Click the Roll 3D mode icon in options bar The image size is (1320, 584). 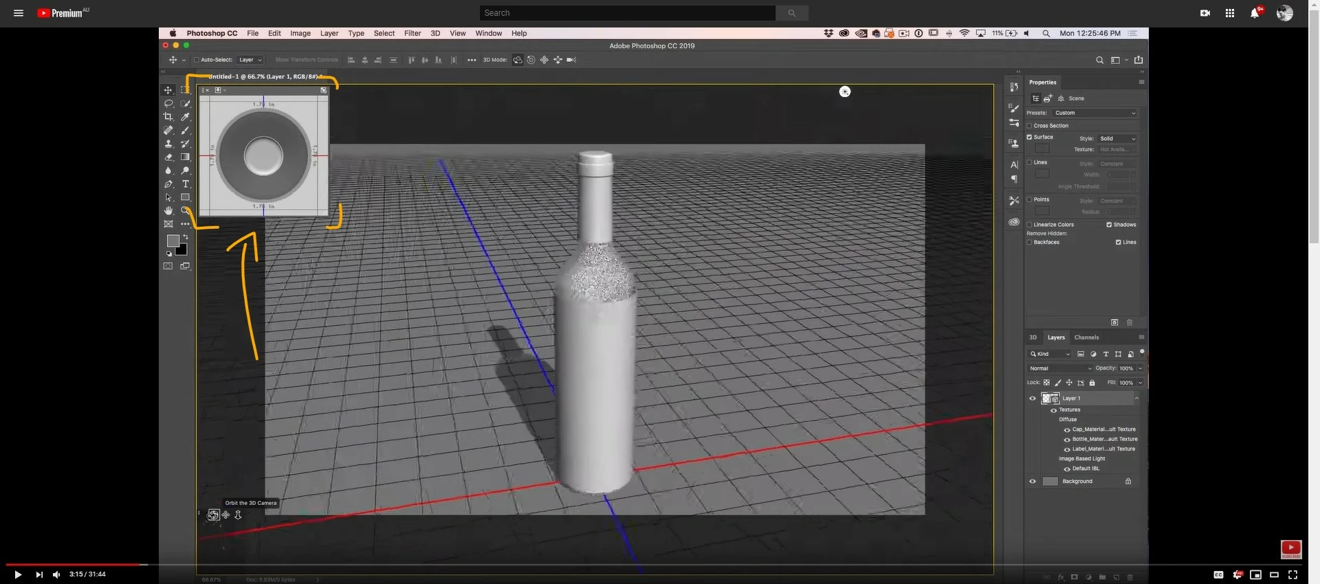[x=531, y=60]
